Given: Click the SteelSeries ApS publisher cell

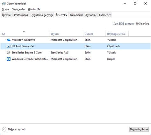Looking at the screenshot, I should pyautogui.click(x=60, y=52).
